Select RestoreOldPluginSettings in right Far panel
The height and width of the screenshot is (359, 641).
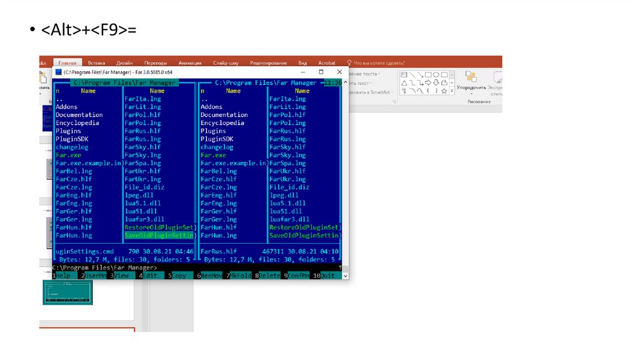[x=304, y=227]
